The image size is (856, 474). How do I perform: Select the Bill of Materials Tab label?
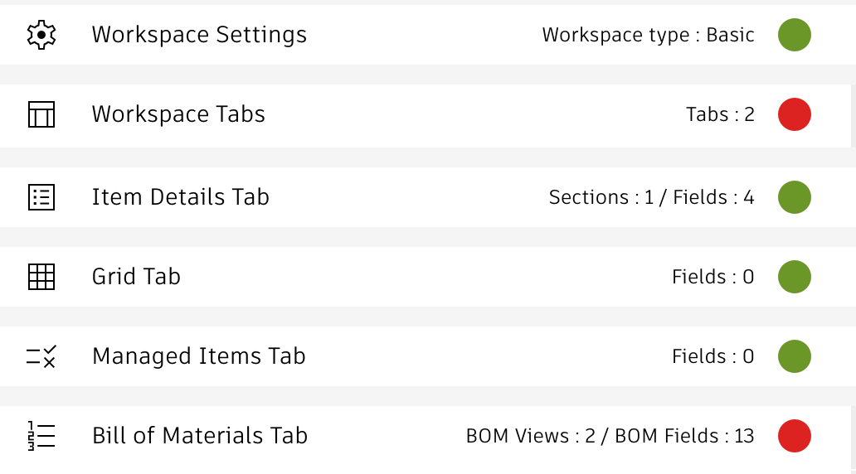199,436
